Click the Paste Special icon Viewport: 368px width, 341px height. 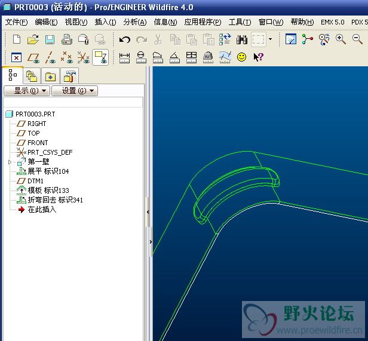point(208,39)
